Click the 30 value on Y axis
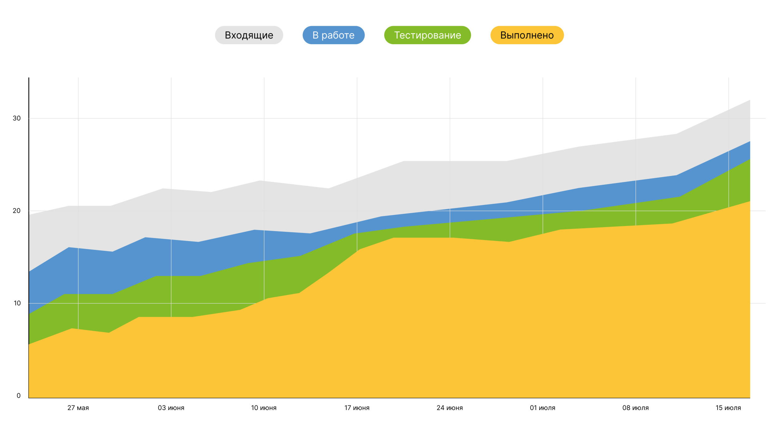 click(17, 118)
